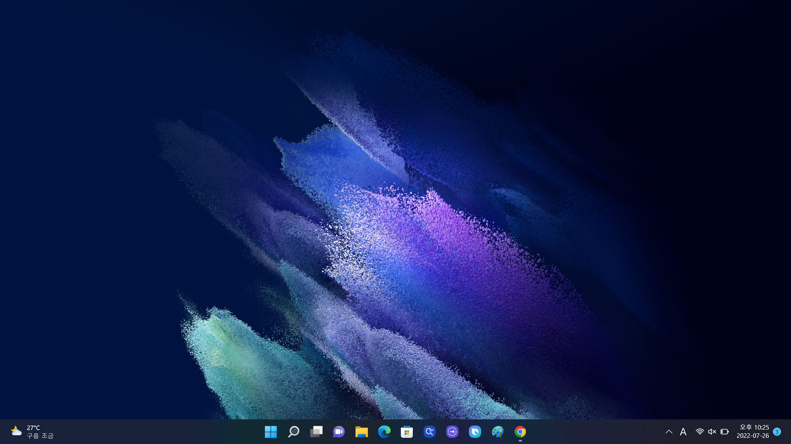
Task: Click the muted speaker volume icon
Action: tap(712, 432)
